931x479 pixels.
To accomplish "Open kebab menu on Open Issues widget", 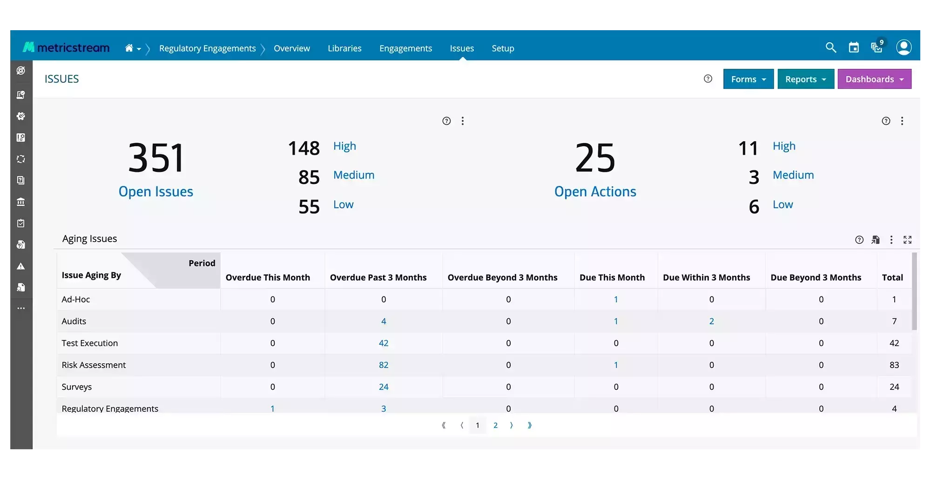I will [x=462, y=121].
